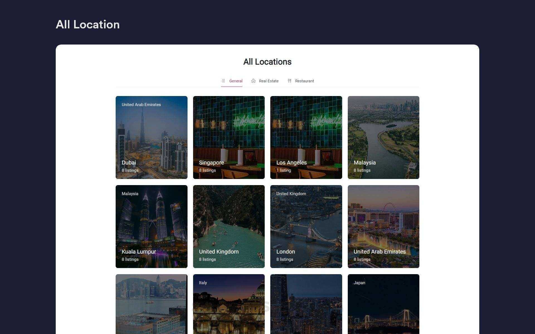Open the London location card
535x334 pixels.
pyautogui.click(x=306, y=226)
